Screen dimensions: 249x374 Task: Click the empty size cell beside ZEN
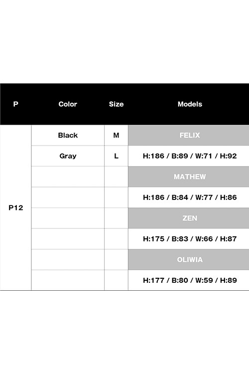tap(116, 218)
